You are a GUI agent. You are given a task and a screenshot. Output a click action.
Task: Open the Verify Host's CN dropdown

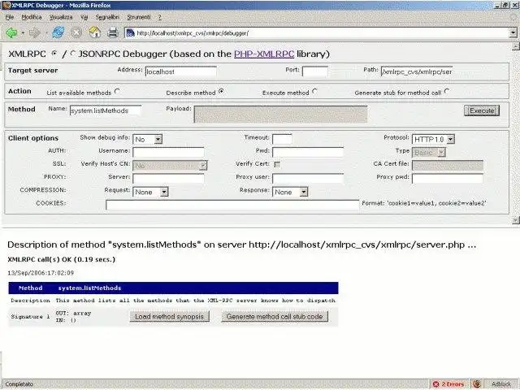pyautogui.click(x=170, y=166)
